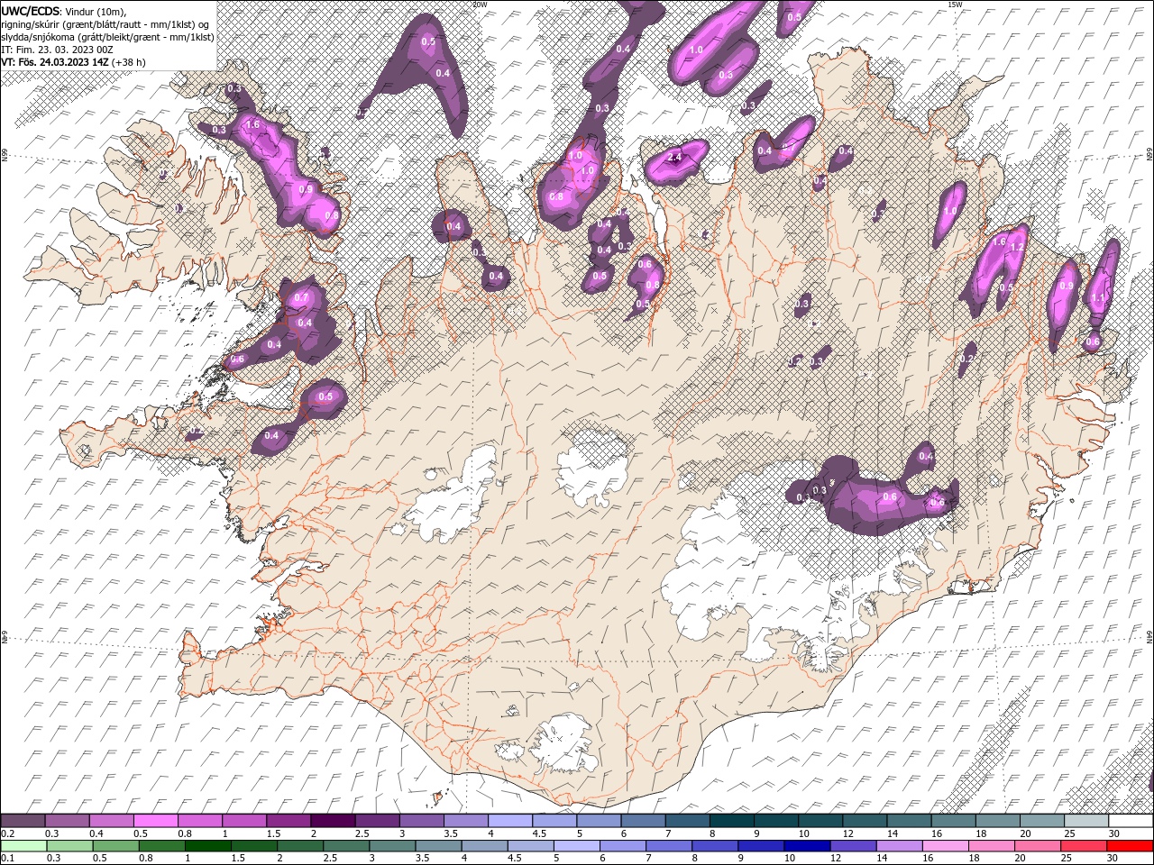Select the rain scale swatch labeled 4
Viewport: 1154px width, 865px height.
coord(484,846)
